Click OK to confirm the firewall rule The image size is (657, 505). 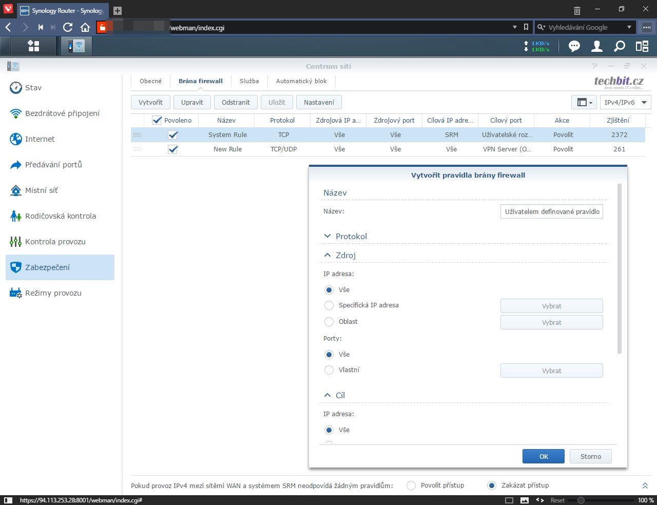[543, 456]
